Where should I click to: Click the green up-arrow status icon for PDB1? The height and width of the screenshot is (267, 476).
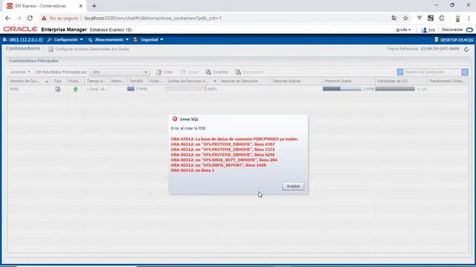coord(76,89)
